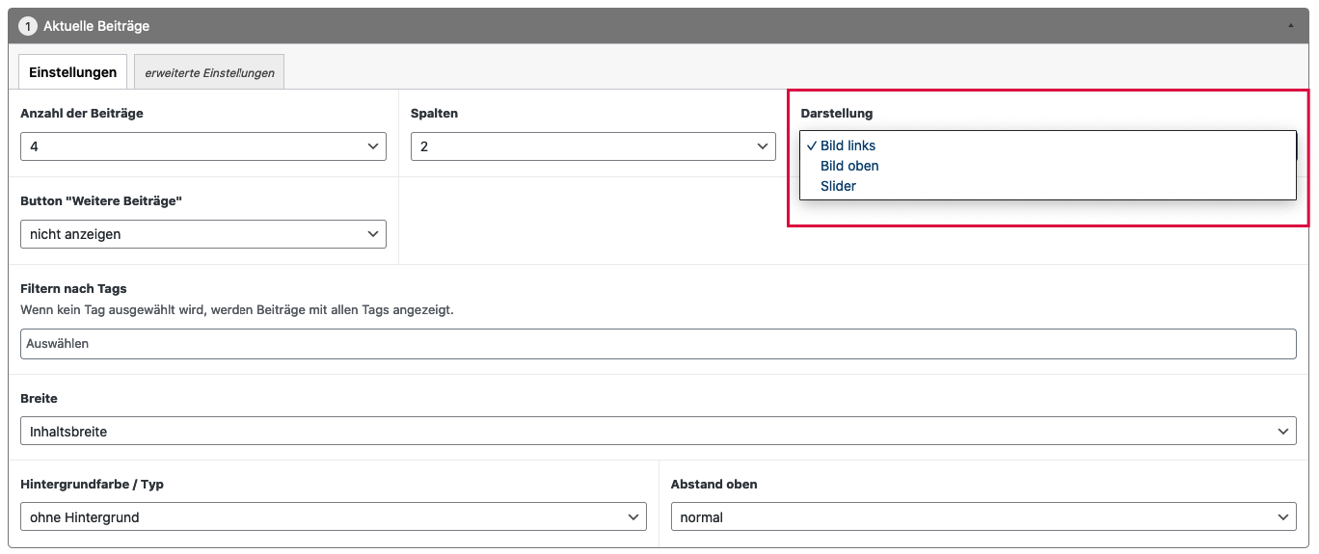Choose Bild links display option

(x=848, y=145)
